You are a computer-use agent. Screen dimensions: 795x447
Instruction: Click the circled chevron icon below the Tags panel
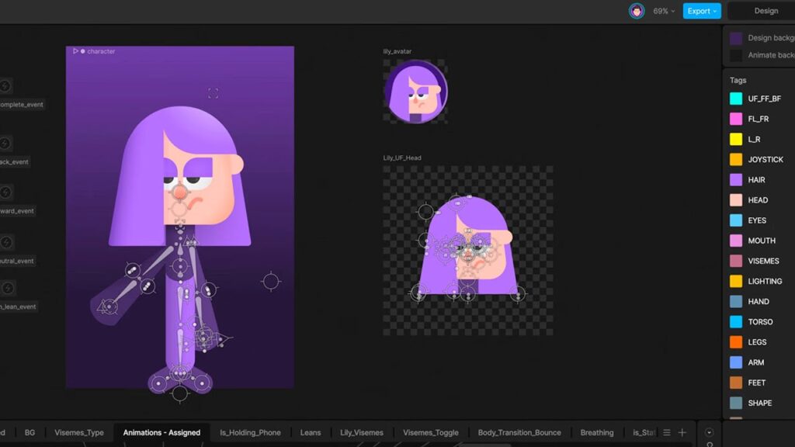coord(709,432)
